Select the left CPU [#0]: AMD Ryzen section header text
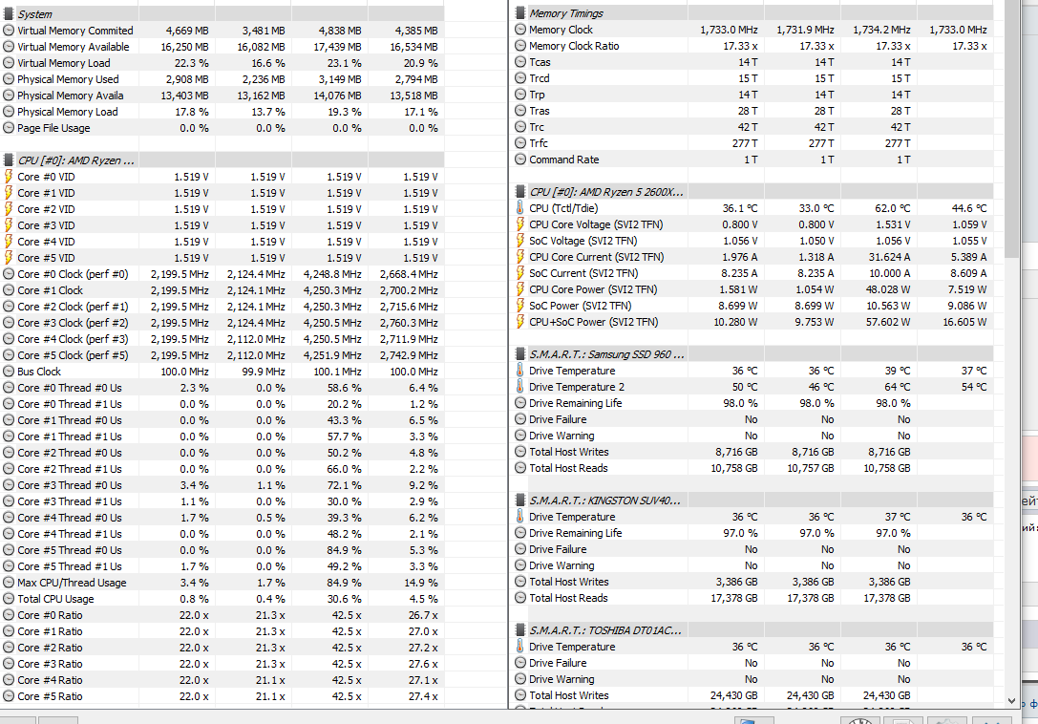 click(76, 160)
